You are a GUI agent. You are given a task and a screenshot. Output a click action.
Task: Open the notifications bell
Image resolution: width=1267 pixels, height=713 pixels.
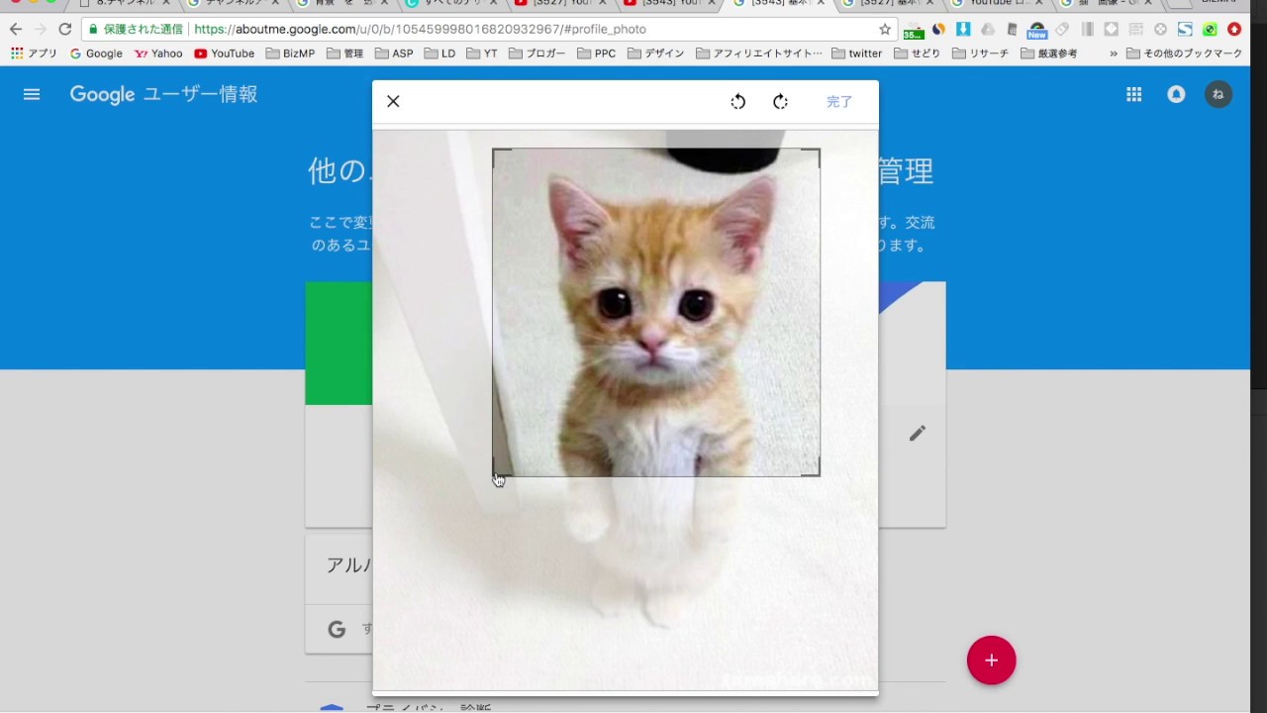click(x=1176, y=94)
